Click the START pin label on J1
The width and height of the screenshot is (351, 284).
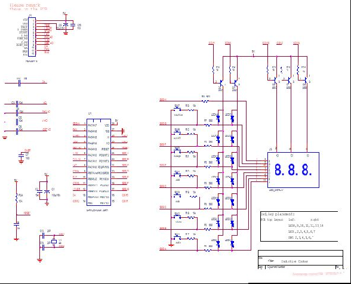coord(23,32)
